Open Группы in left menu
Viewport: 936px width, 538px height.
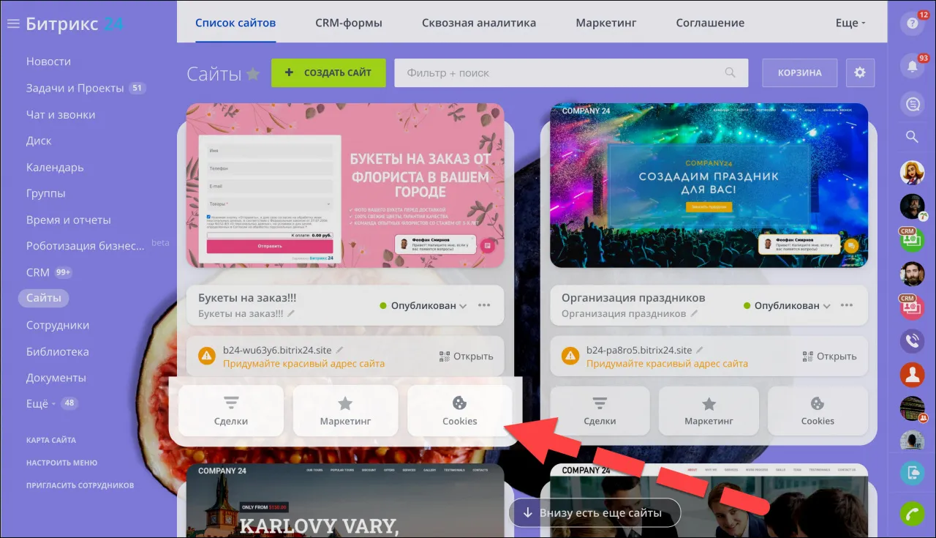[45, 193]
